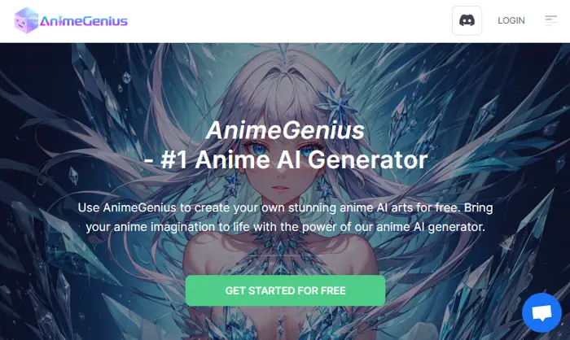The height and width of the screenshot is (340, 570).
Task: Click the 'Use AnimeGenius to create' description line
Action: click(285, 207)
